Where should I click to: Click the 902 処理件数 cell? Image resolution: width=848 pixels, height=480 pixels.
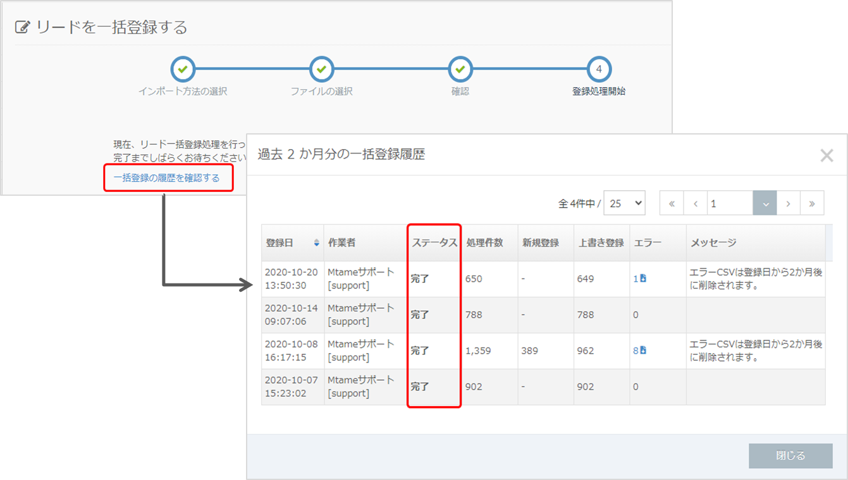(489, 387)
